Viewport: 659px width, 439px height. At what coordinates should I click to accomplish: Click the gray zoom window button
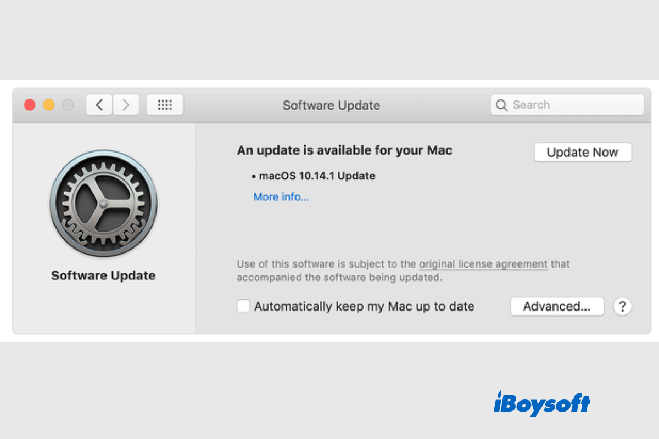(x=68, y=105)
